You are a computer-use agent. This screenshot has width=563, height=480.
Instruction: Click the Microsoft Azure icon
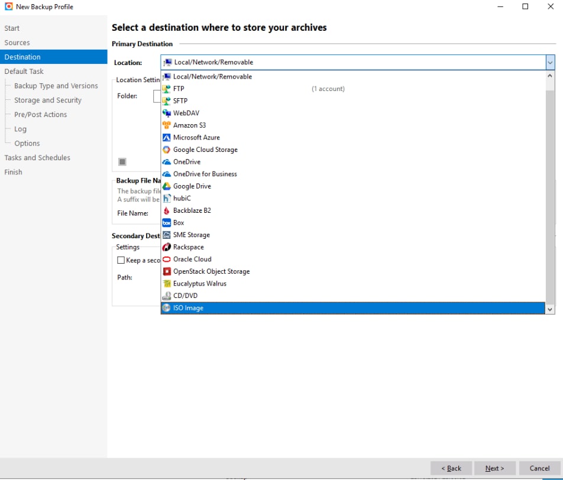(167, 138)
